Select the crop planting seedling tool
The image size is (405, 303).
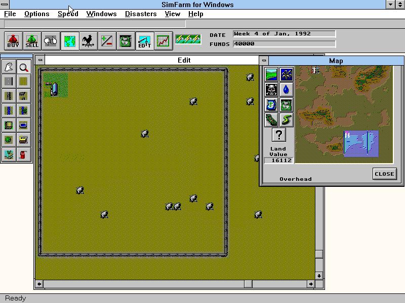point(9,155)
